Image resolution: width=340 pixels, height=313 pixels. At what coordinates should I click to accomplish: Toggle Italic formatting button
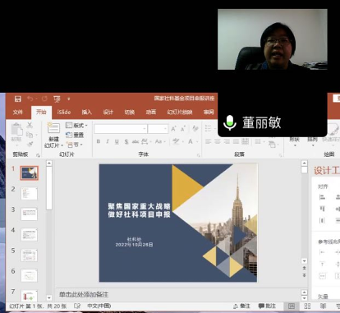(x=108, y=141)
